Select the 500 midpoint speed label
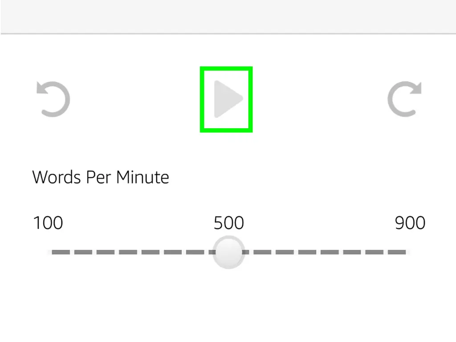The height and width of the screenshot is (342, 456). click(x=228, y=223)
